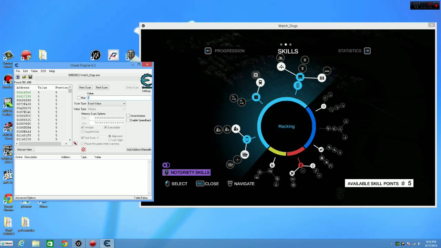
Task: Open the Edit menu
Action: (x=25, y=71)
